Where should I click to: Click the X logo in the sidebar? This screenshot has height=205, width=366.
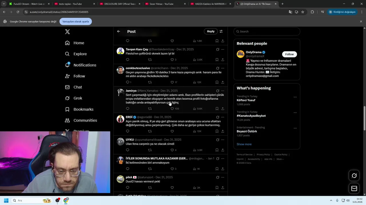[x=67, y=32]
